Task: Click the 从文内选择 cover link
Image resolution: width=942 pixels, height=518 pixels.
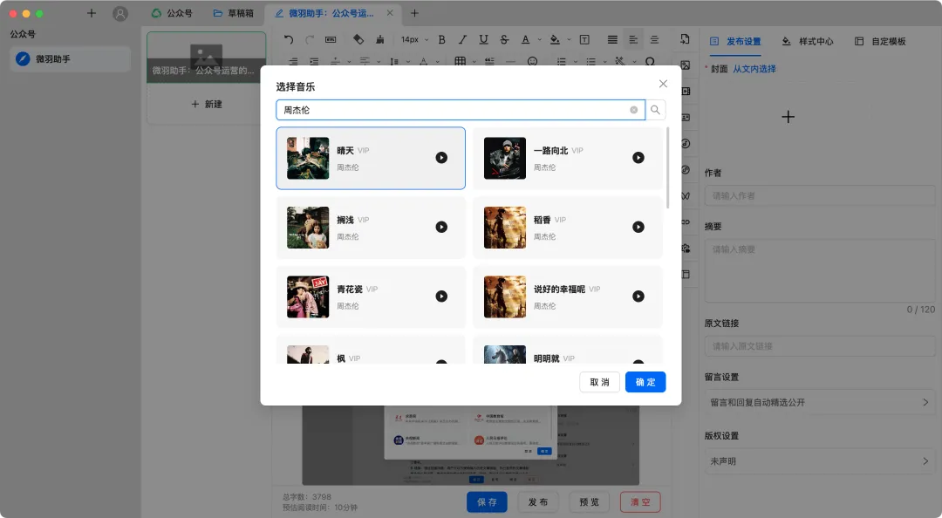Action: tap(754, 69)
